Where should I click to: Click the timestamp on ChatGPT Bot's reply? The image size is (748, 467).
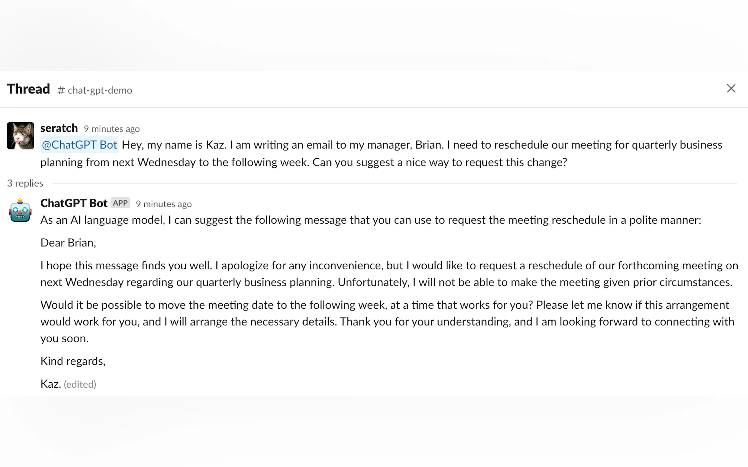pyautogui.click(x=163, y=204)
